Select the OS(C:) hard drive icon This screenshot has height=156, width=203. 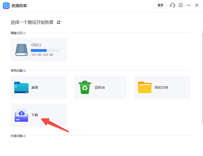click(x=22, y=50)
